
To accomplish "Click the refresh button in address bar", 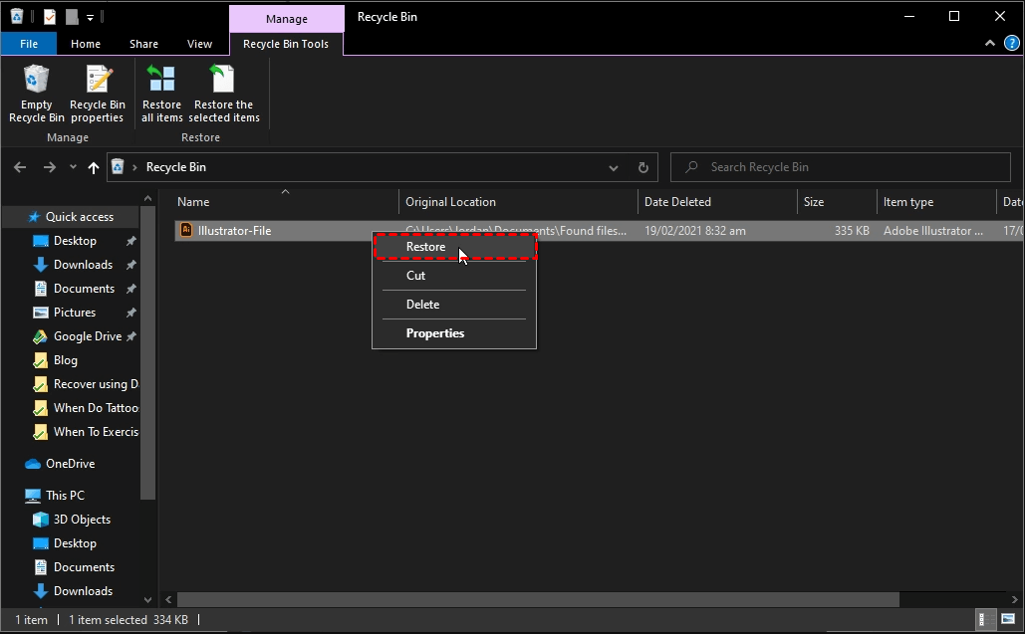I will coord(643,167).
